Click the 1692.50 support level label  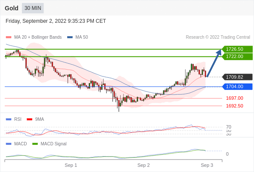coord(235,106)
